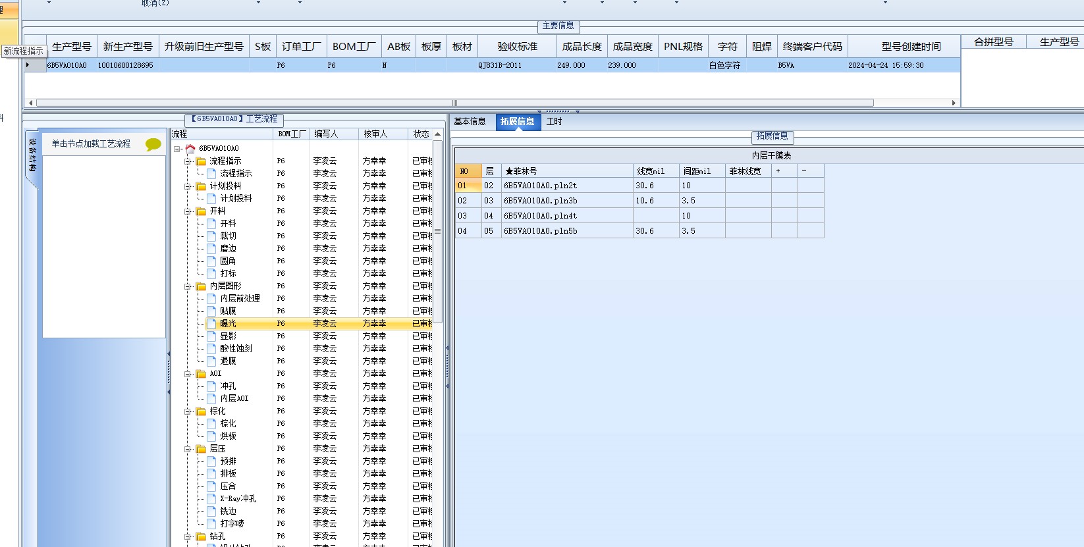
Task: Collapse the 钻孔 folder node
Action: (188, 536)
